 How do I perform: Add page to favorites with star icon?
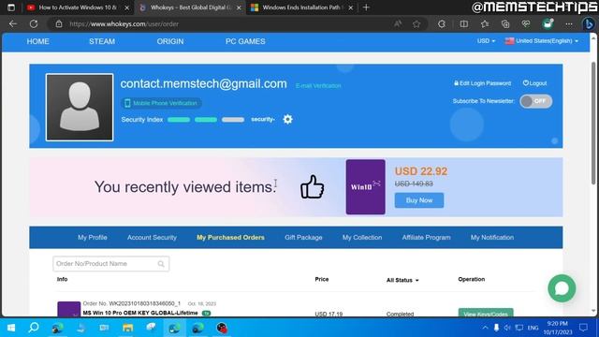pos(416,23)
